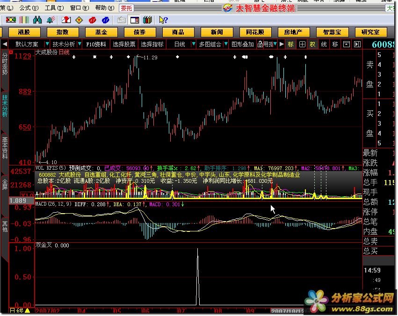Click the diamond marker near 11.29 peak
The height and width of the screenshot is (316, 398).
[129, 57]
